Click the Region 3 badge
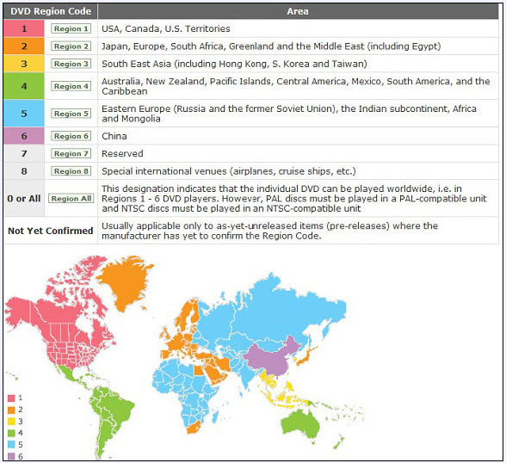 [71, 64]
